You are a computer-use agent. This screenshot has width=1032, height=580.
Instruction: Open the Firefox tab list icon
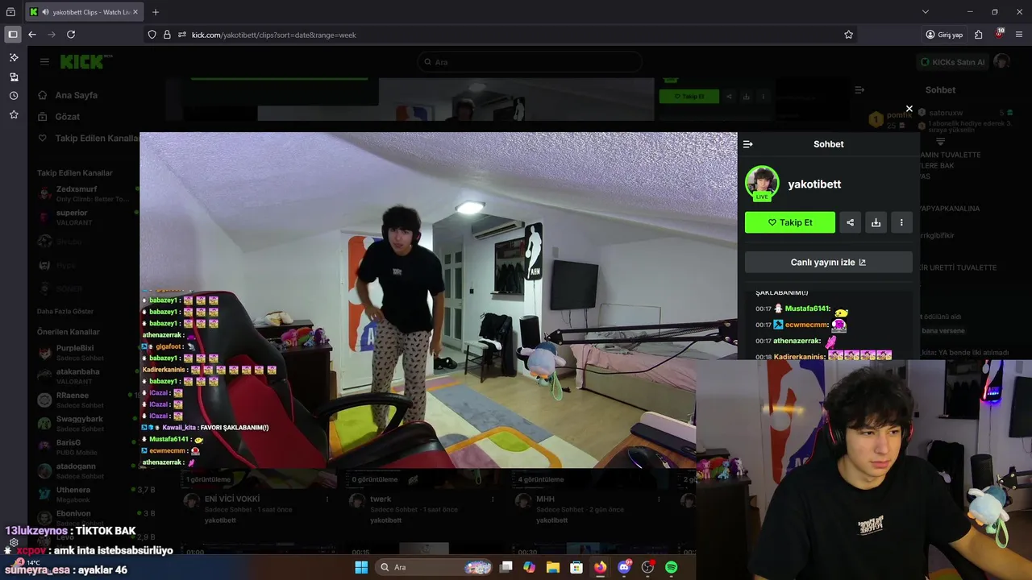coord(10,12)
